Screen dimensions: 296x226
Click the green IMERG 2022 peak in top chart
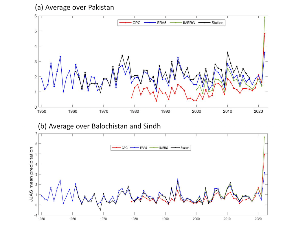click(264, 17)
